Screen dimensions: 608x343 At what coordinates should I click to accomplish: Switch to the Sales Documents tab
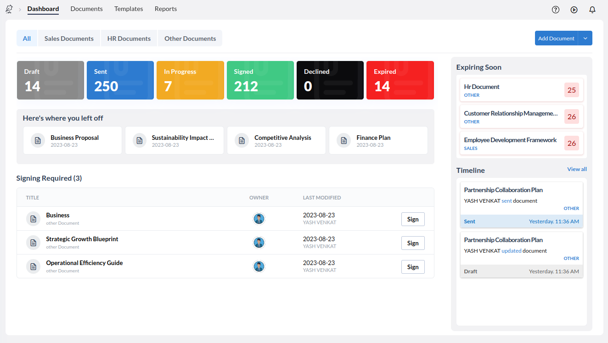coord(69,39)
